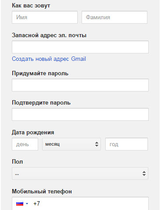Click the Подтвердите пароль label text
This screenshot has height=210, width=161.
point(41,103)
